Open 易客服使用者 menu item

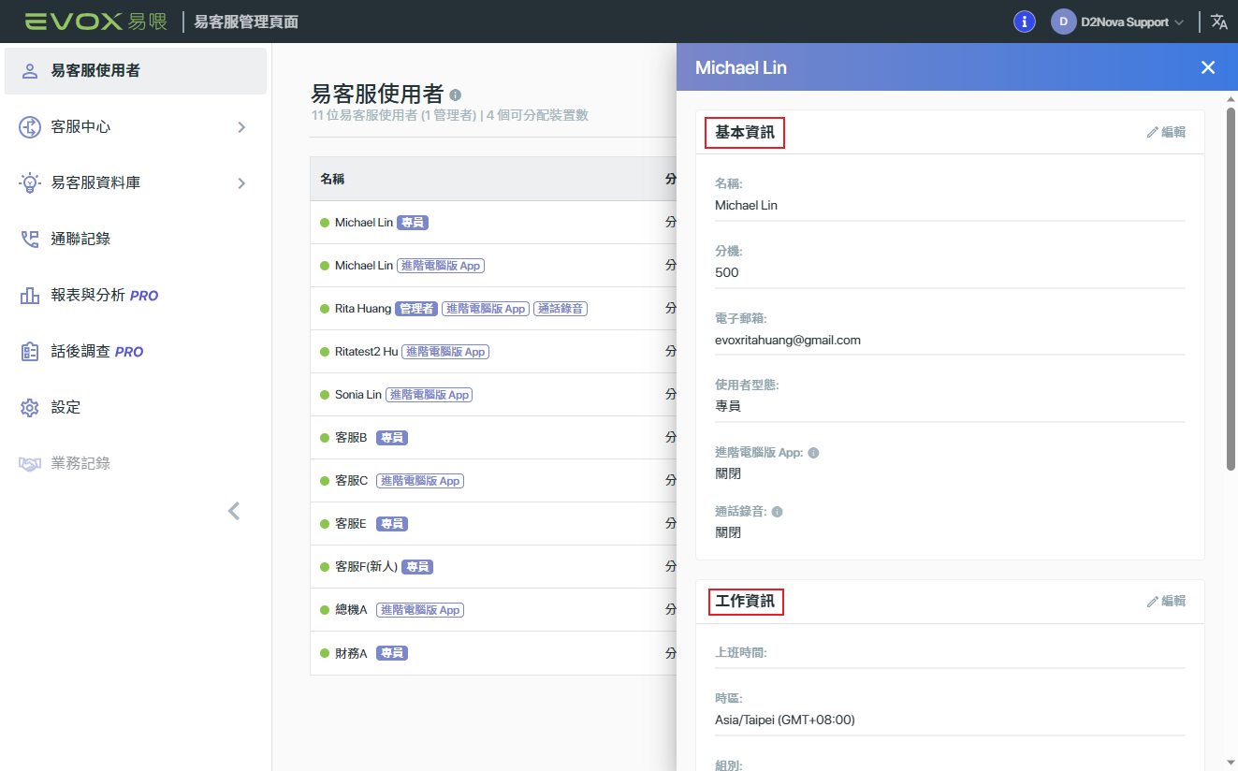click(136, 71)
